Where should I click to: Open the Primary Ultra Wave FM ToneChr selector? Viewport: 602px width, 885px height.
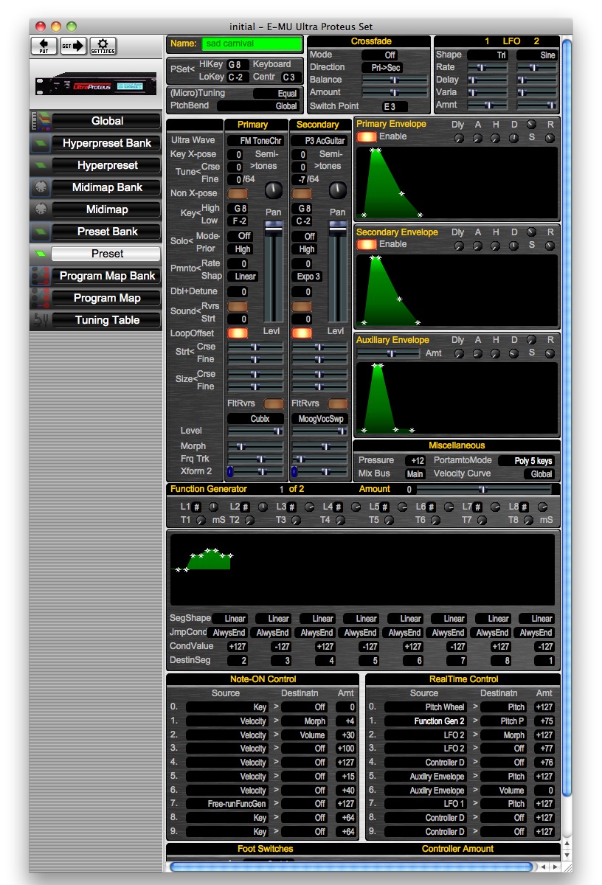click(255, 140)
